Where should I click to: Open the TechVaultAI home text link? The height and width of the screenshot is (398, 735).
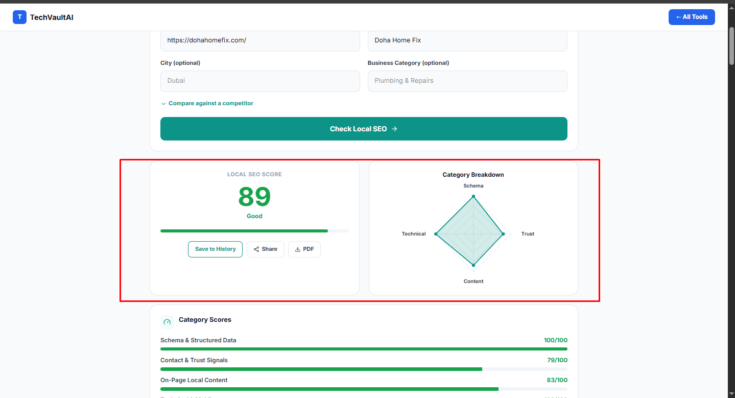(x=52, y=17)
